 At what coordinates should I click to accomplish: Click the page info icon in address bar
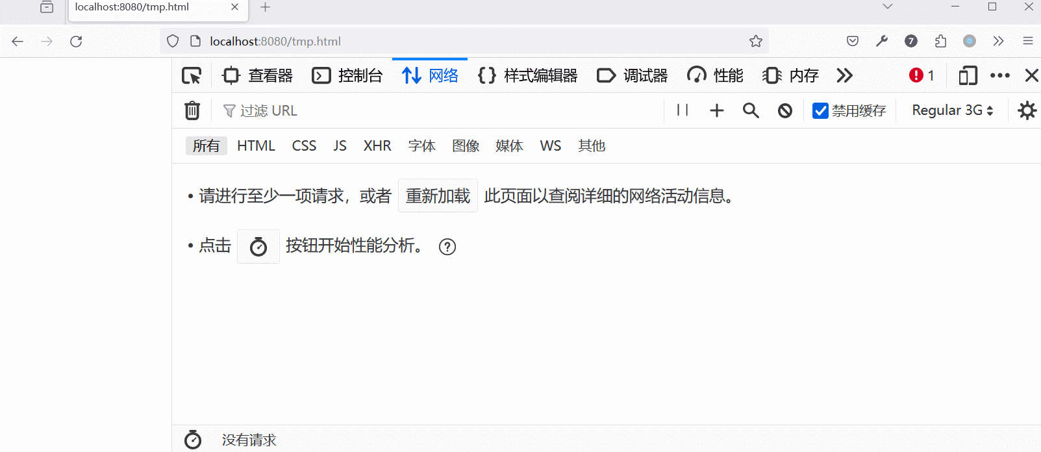[x=195, y=42]
